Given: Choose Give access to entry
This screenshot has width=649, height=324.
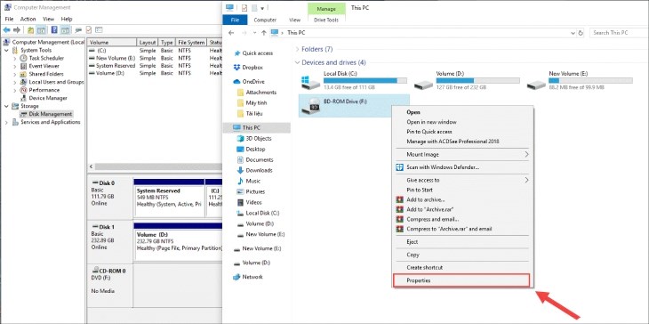Looking at the screenshot, I should tap(462, 180).
